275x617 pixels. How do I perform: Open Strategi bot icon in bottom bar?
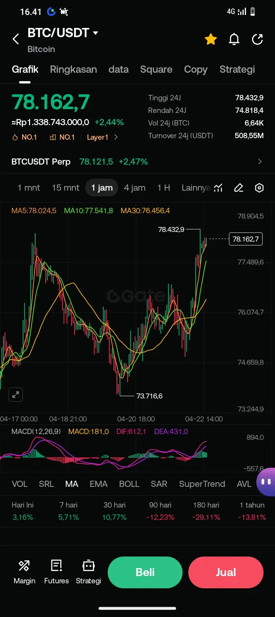(88, 572)
